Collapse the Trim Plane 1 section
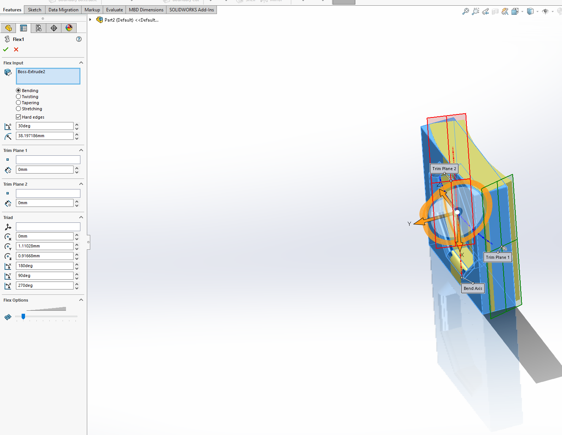The width and height of the screenshot is (562, 435). (x=81, y=150)
